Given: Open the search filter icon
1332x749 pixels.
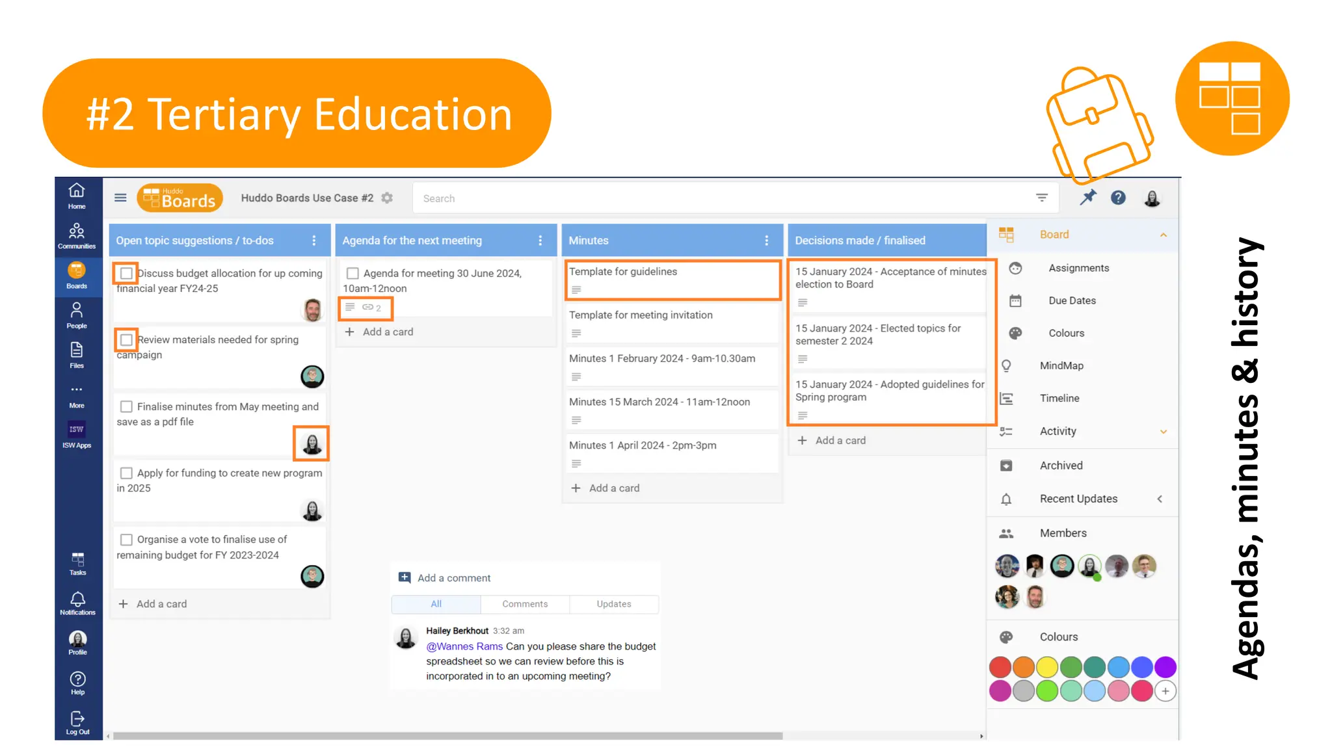Looking at the screenshot, I should click(1042, 198).
